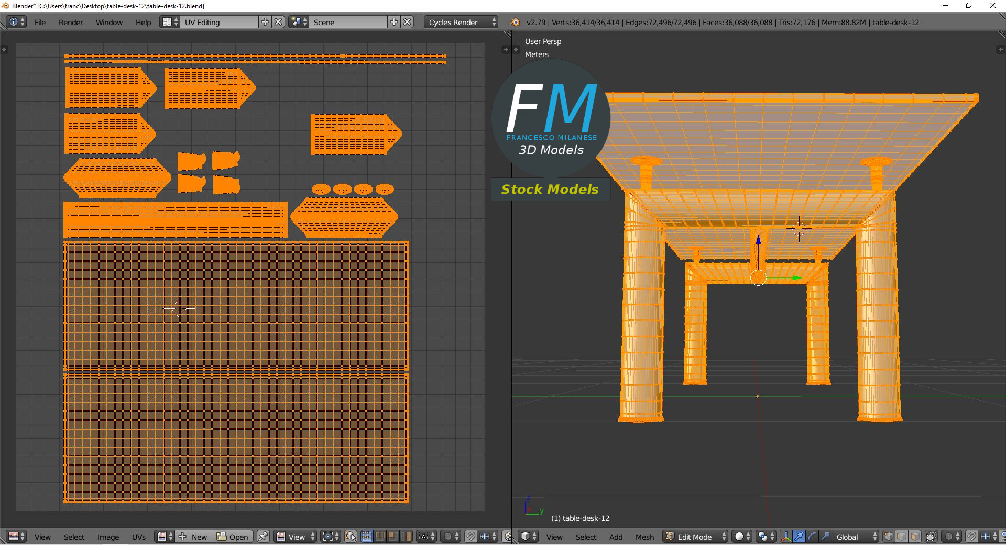This screenshot has width=1006, height=545.
Task: Click the add screen layout plus icon
Action: click(265, 22)
